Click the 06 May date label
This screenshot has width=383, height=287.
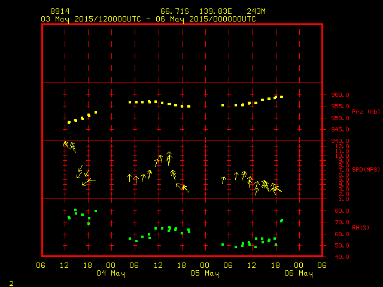click(298, 273)
